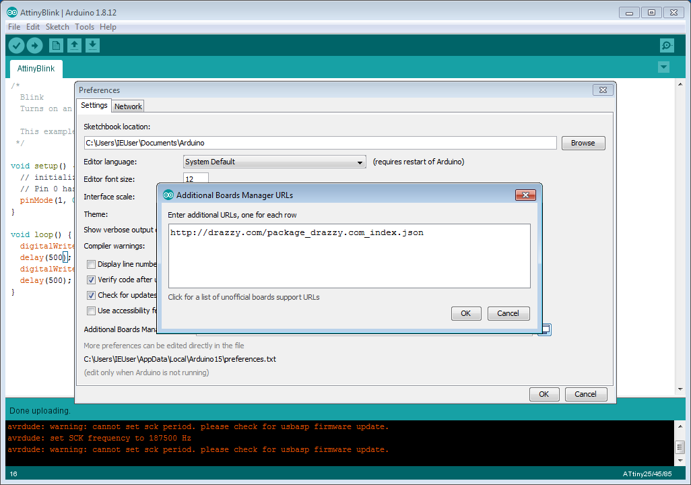This screenshot has width=691, height=485.
Task: Toggle Verify code after upload checkbox
Action: coord(91,280)
